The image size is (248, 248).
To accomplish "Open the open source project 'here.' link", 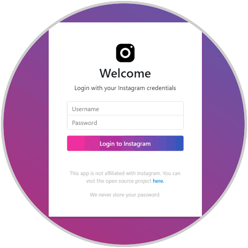I will pos(158,181).
